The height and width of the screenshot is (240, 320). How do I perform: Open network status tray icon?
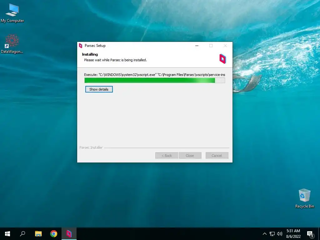[272, 234]
